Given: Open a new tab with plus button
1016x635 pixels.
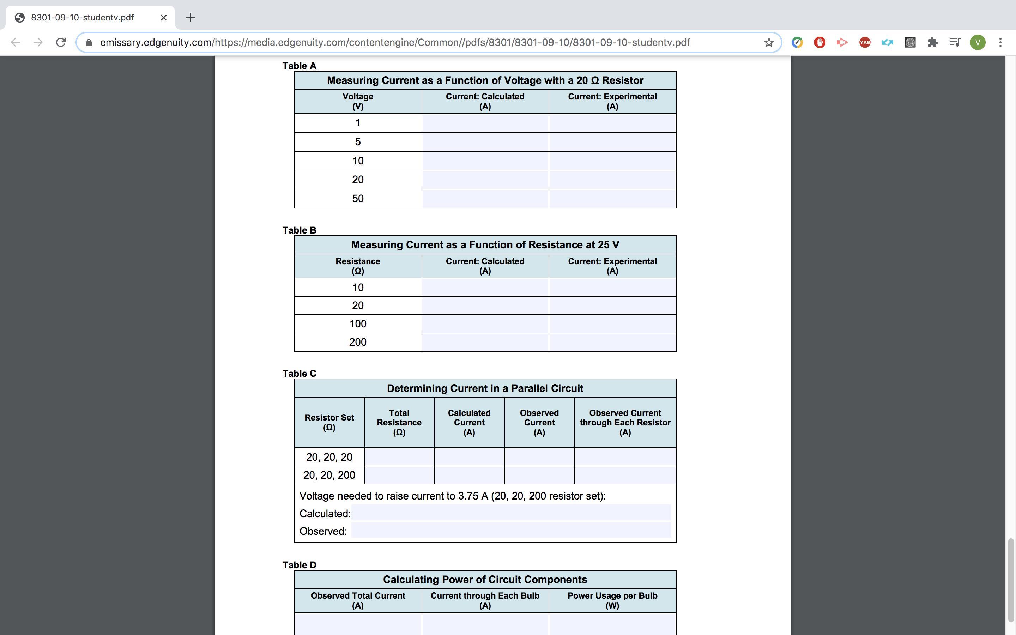Looking at the screenshot, I should coord(190,18).
